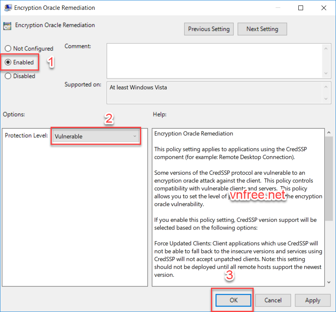Click the Help panel scrollbar thumb

(329, 177)
